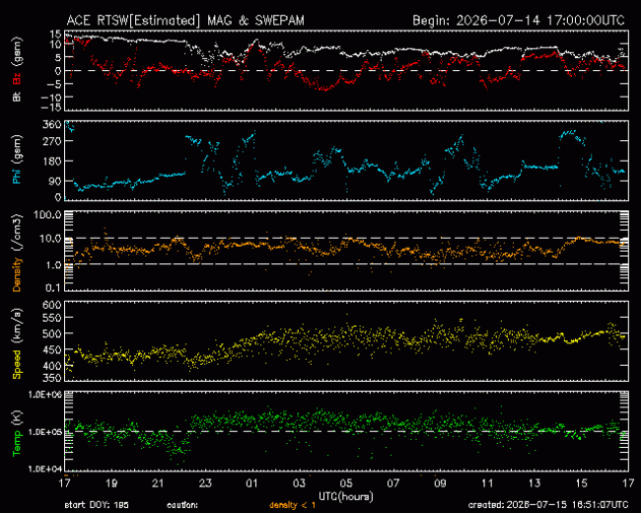
Task: Click the '600' value on the Speed axis
Action: [52, 305]
